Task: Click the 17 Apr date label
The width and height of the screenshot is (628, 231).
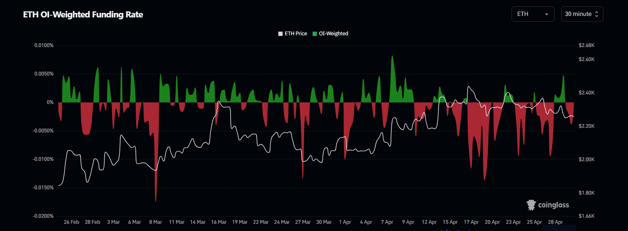Action: click(471, 222)
